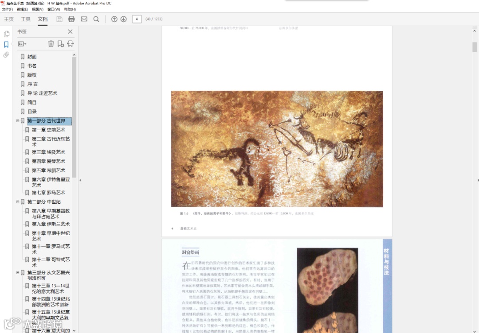This screenshot has height=333, width=479.
Task: Click the bookmarks panel scrollbar thumb
Action: 74,117
